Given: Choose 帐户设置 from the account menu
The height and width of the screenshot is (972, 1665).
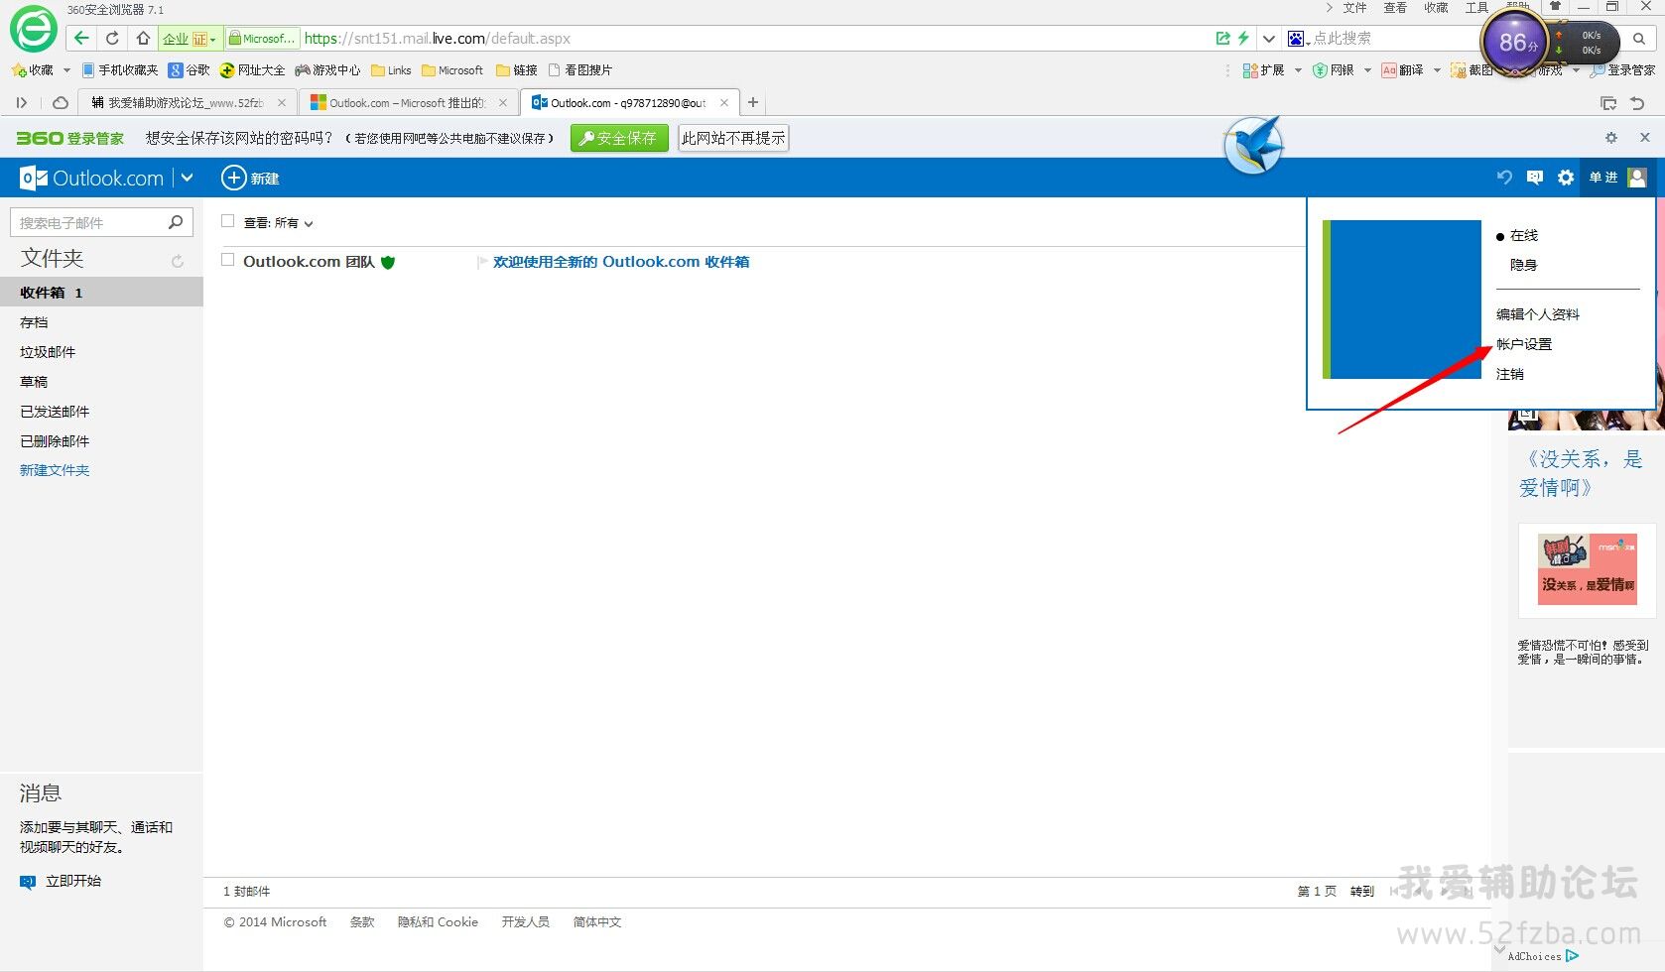Looking at the screenshot, I should [1523, 344].
